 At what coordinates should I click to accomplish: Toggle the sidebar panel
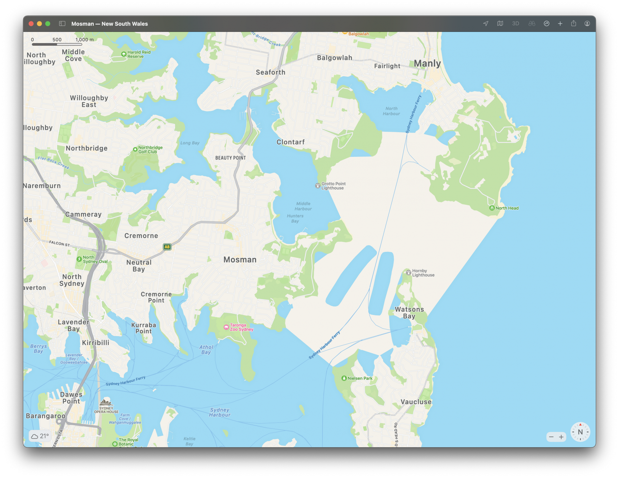click(62, 24)
